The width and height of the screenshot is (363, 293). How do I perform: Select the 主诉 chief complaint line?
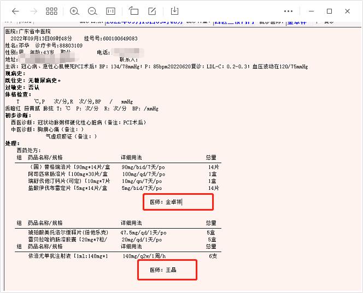pyautogui.click(x=156, y=67)
